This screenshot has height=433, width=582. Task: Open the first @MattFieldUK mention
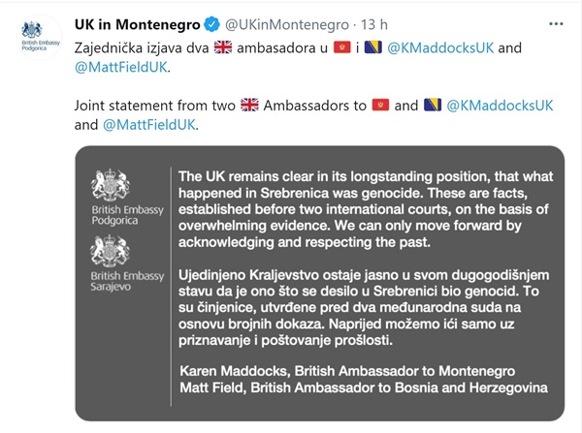click(x=120, y=67)
